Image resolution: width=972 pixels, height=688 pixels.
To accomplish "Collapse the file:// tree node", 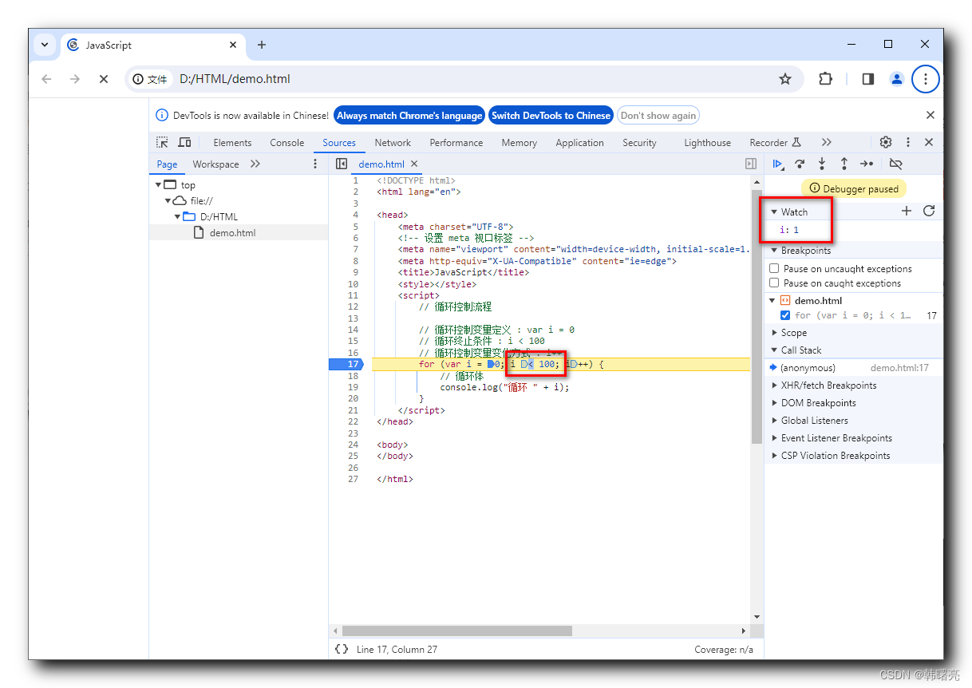I will [168, 201].
